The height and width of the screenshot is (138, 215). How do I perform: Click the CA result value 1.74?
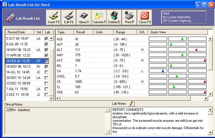(x=78, y=71)
